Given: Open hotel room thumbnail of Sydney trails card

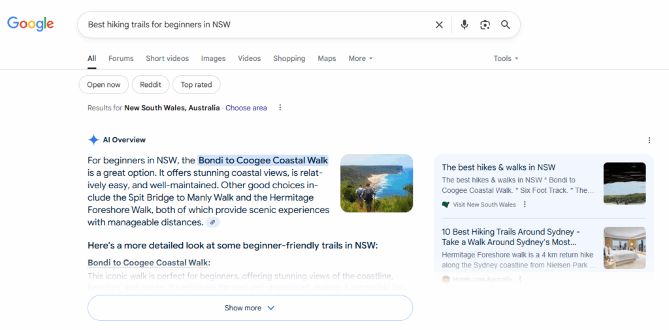Looking at the screenshot, I should pos(625,248).
